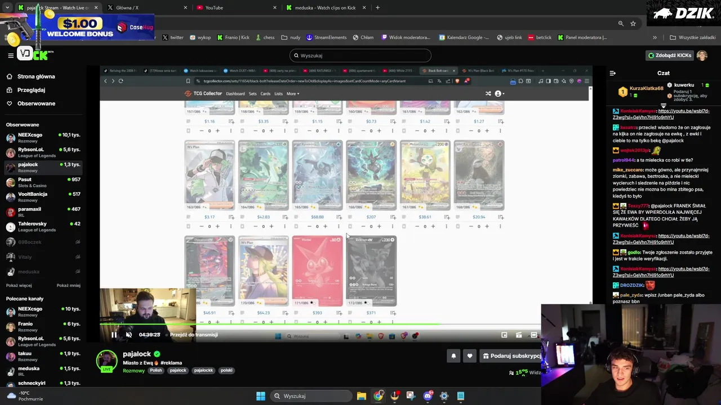The width and height of the screenshot is (721, 405).
Task: Select the pajalockk tag
Action: click(x=203, y=370)
